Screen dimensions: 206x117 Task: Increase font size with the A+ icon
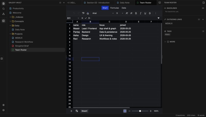tap(127, 13)
